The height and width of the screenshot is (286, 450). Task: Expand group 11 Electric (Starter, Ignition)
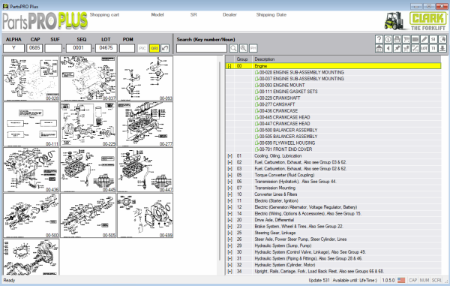pyautogui.click(x=229, y=200)
